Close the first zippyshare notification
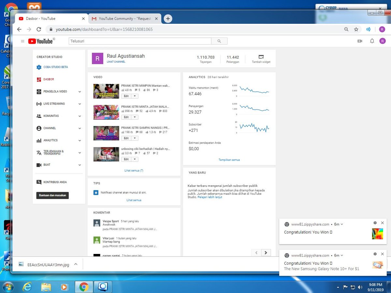This screenshot has height=293, width=391. pos(383,223)
